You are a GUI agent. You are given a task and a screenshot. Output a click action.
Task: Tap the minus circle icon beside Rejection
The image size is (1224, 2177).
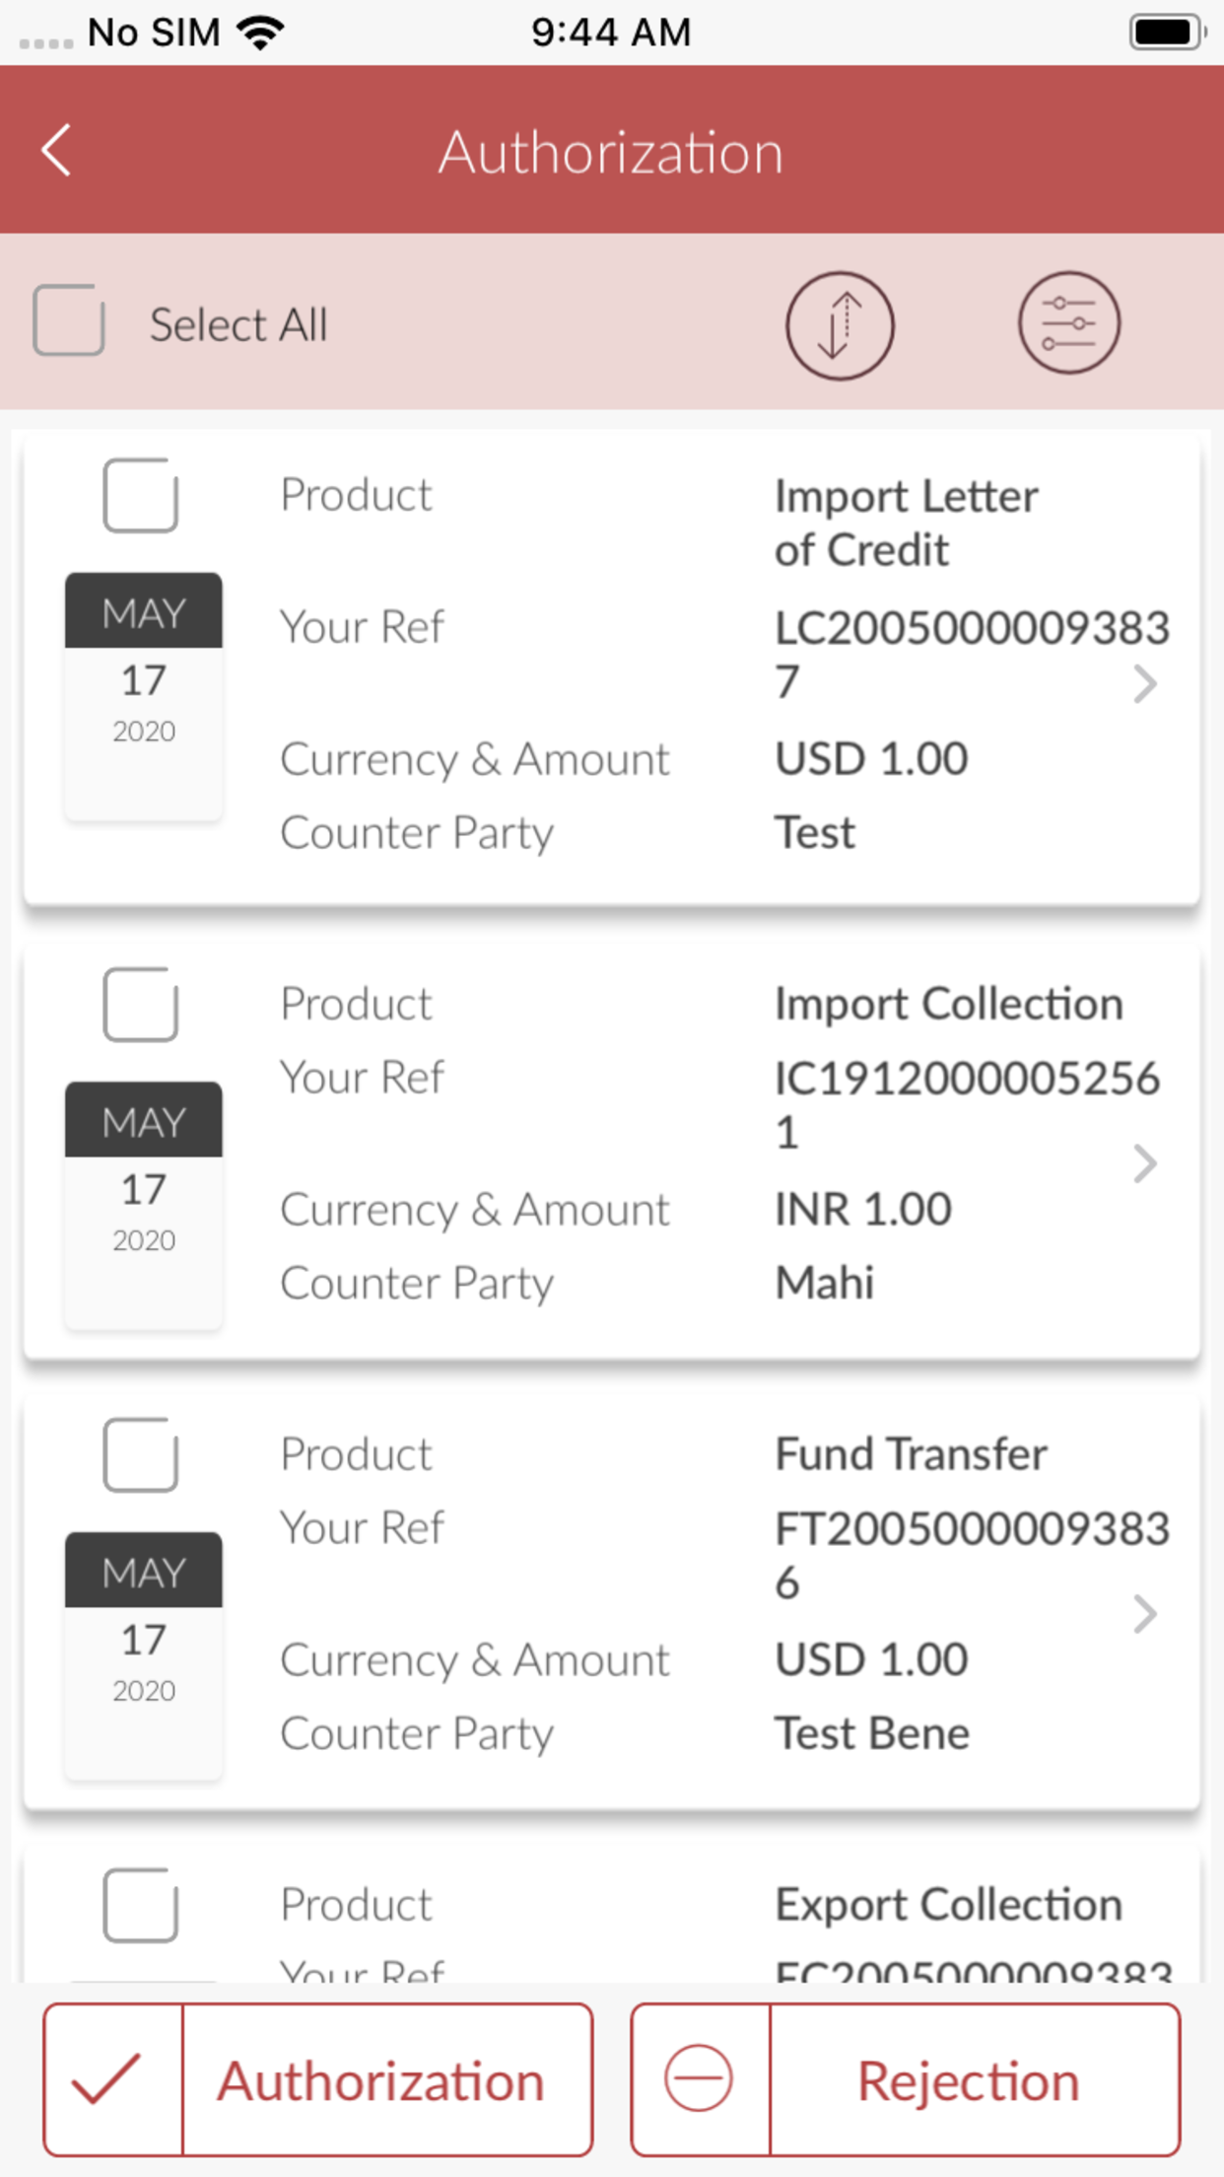(699, 2078)
